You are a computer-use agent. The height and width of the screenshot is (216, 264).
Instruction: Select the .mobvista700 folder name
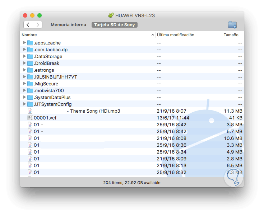pyautogui.click(x=49, y=90)
